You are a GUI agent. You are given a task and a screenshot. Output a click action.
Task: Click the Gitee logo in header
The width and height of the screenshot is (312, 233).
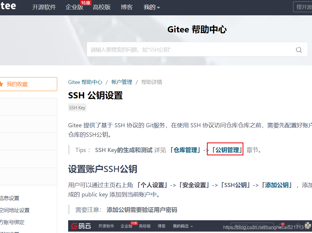(8, 6)
